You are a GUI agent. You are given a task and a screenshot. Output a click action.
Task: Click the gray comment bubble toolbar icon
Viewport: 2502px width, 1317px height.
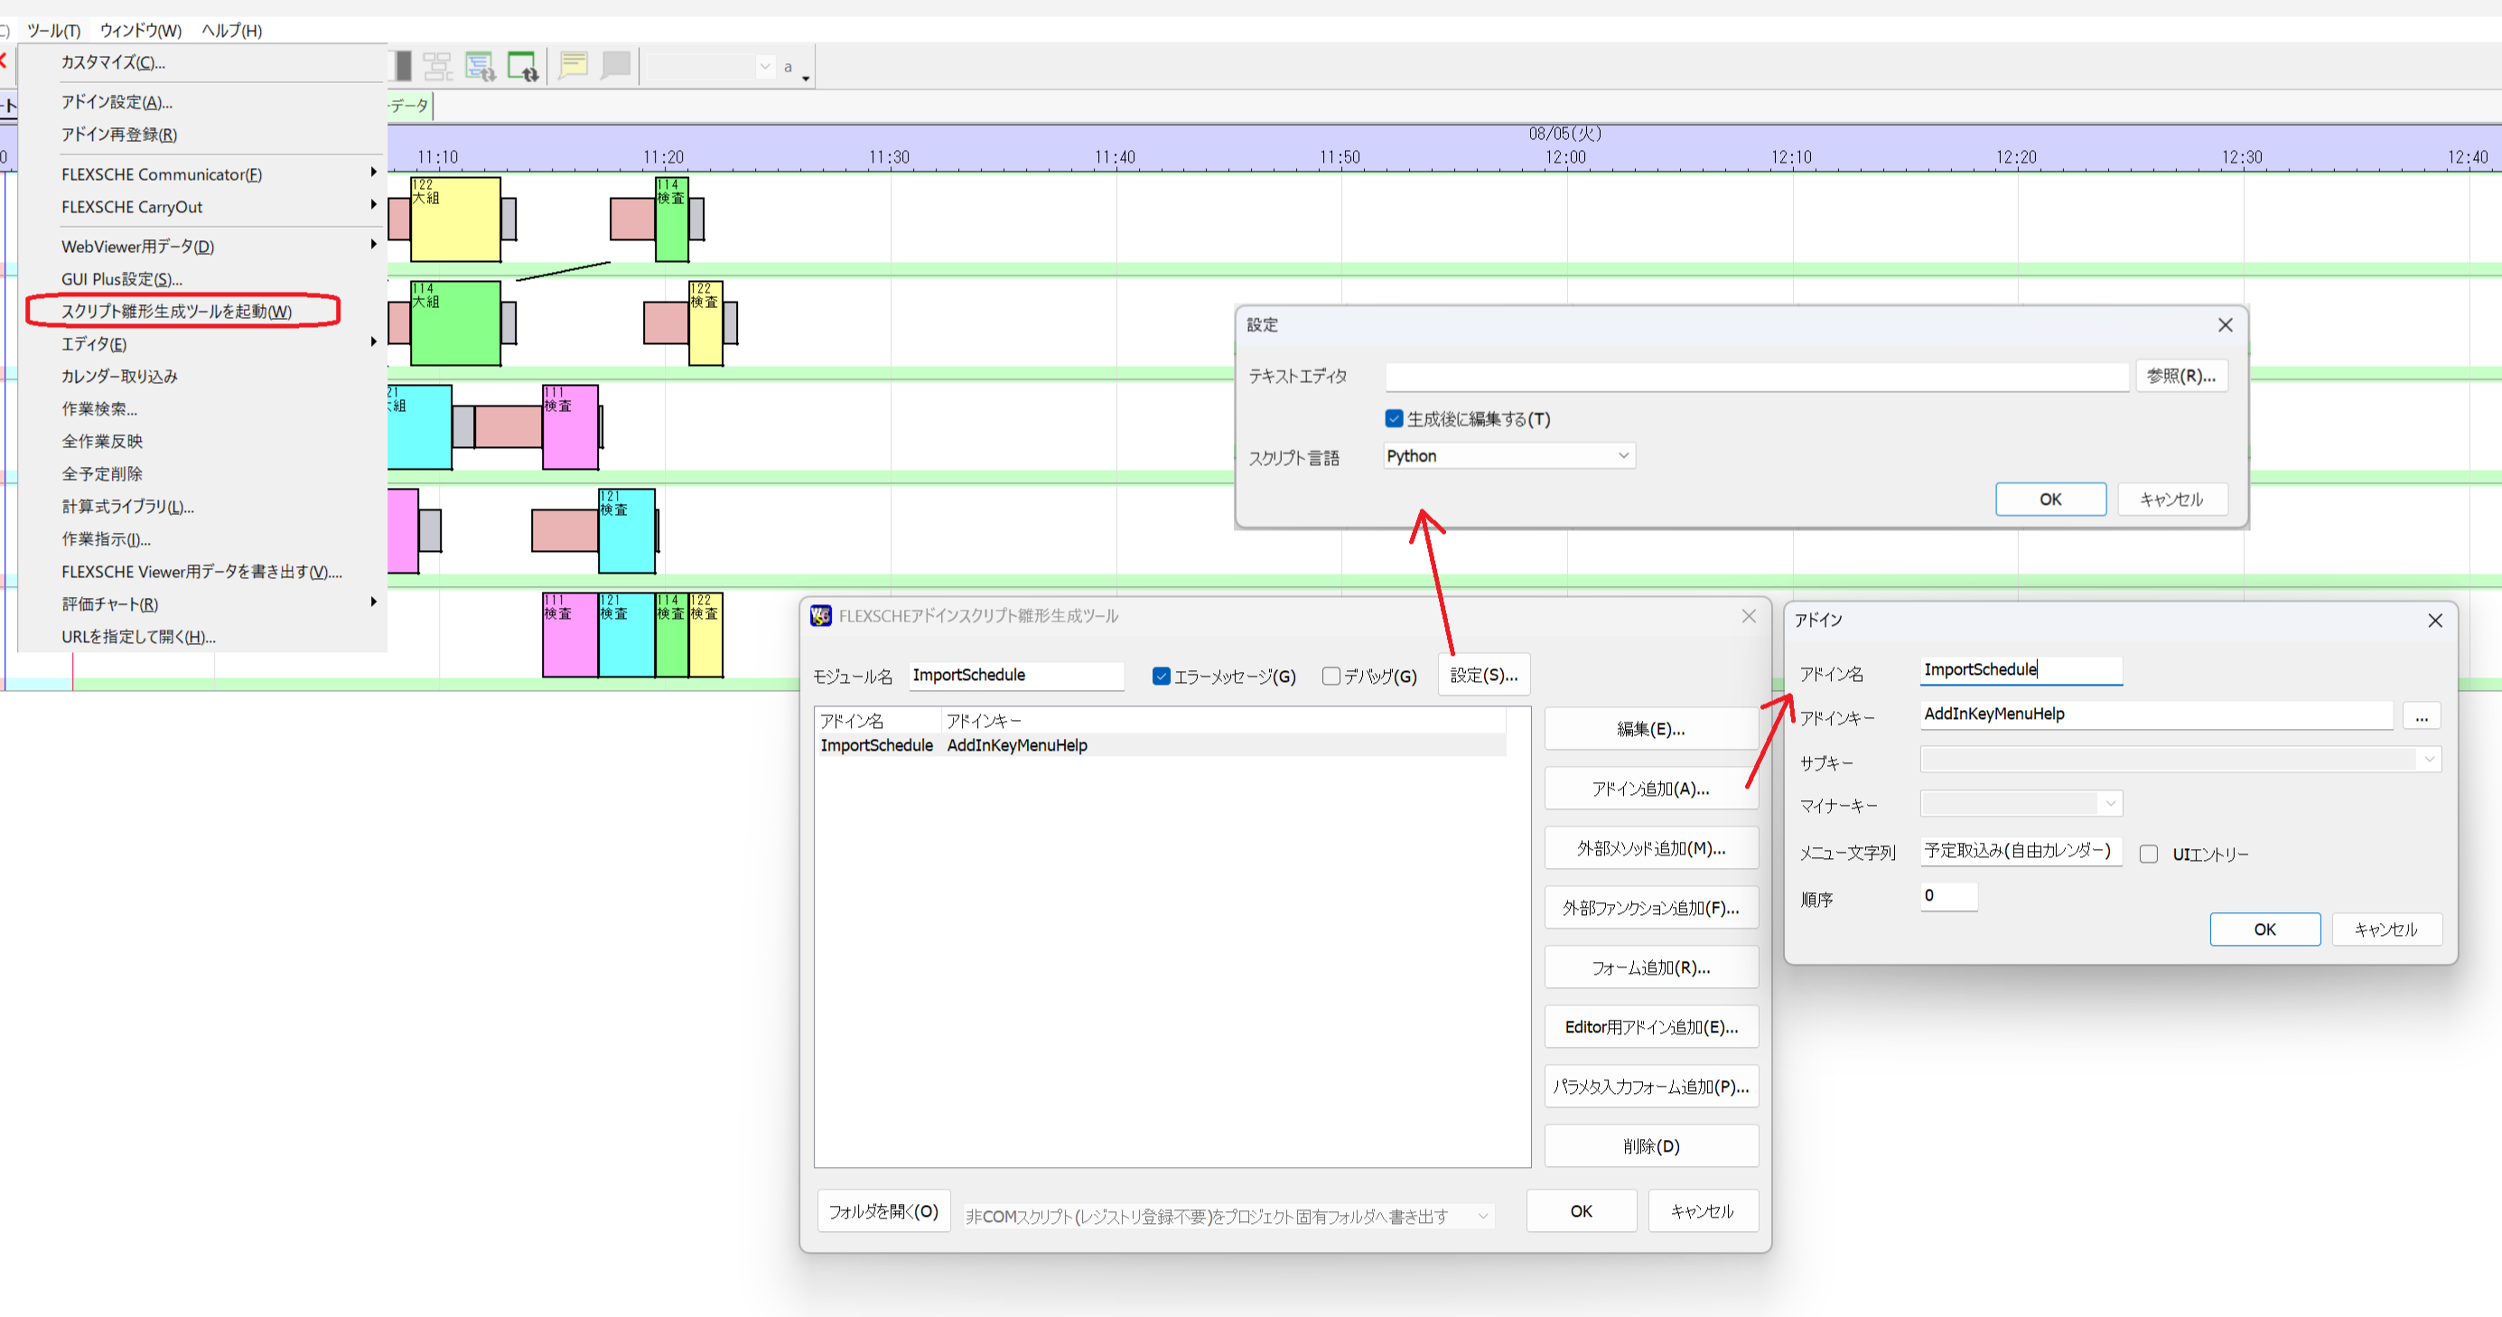[616, 66]
